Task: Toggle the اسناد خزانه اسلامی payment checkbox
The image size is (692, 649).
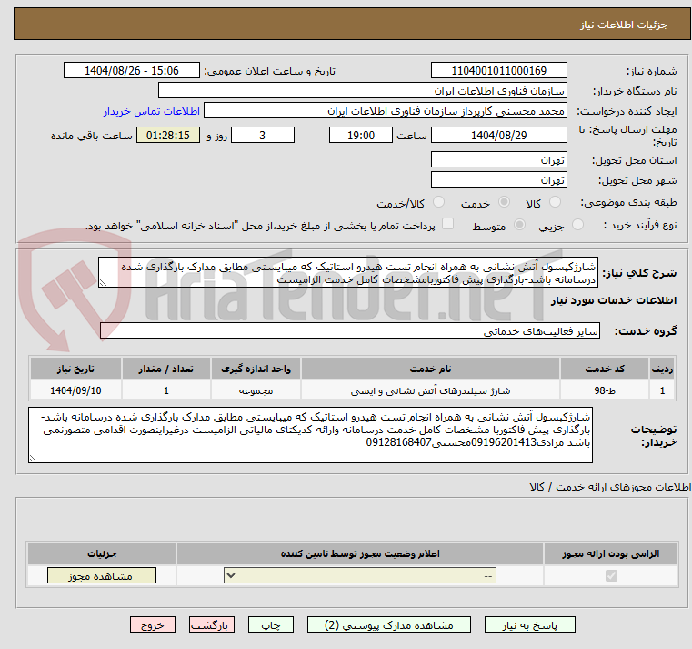Action: point(448,224)
